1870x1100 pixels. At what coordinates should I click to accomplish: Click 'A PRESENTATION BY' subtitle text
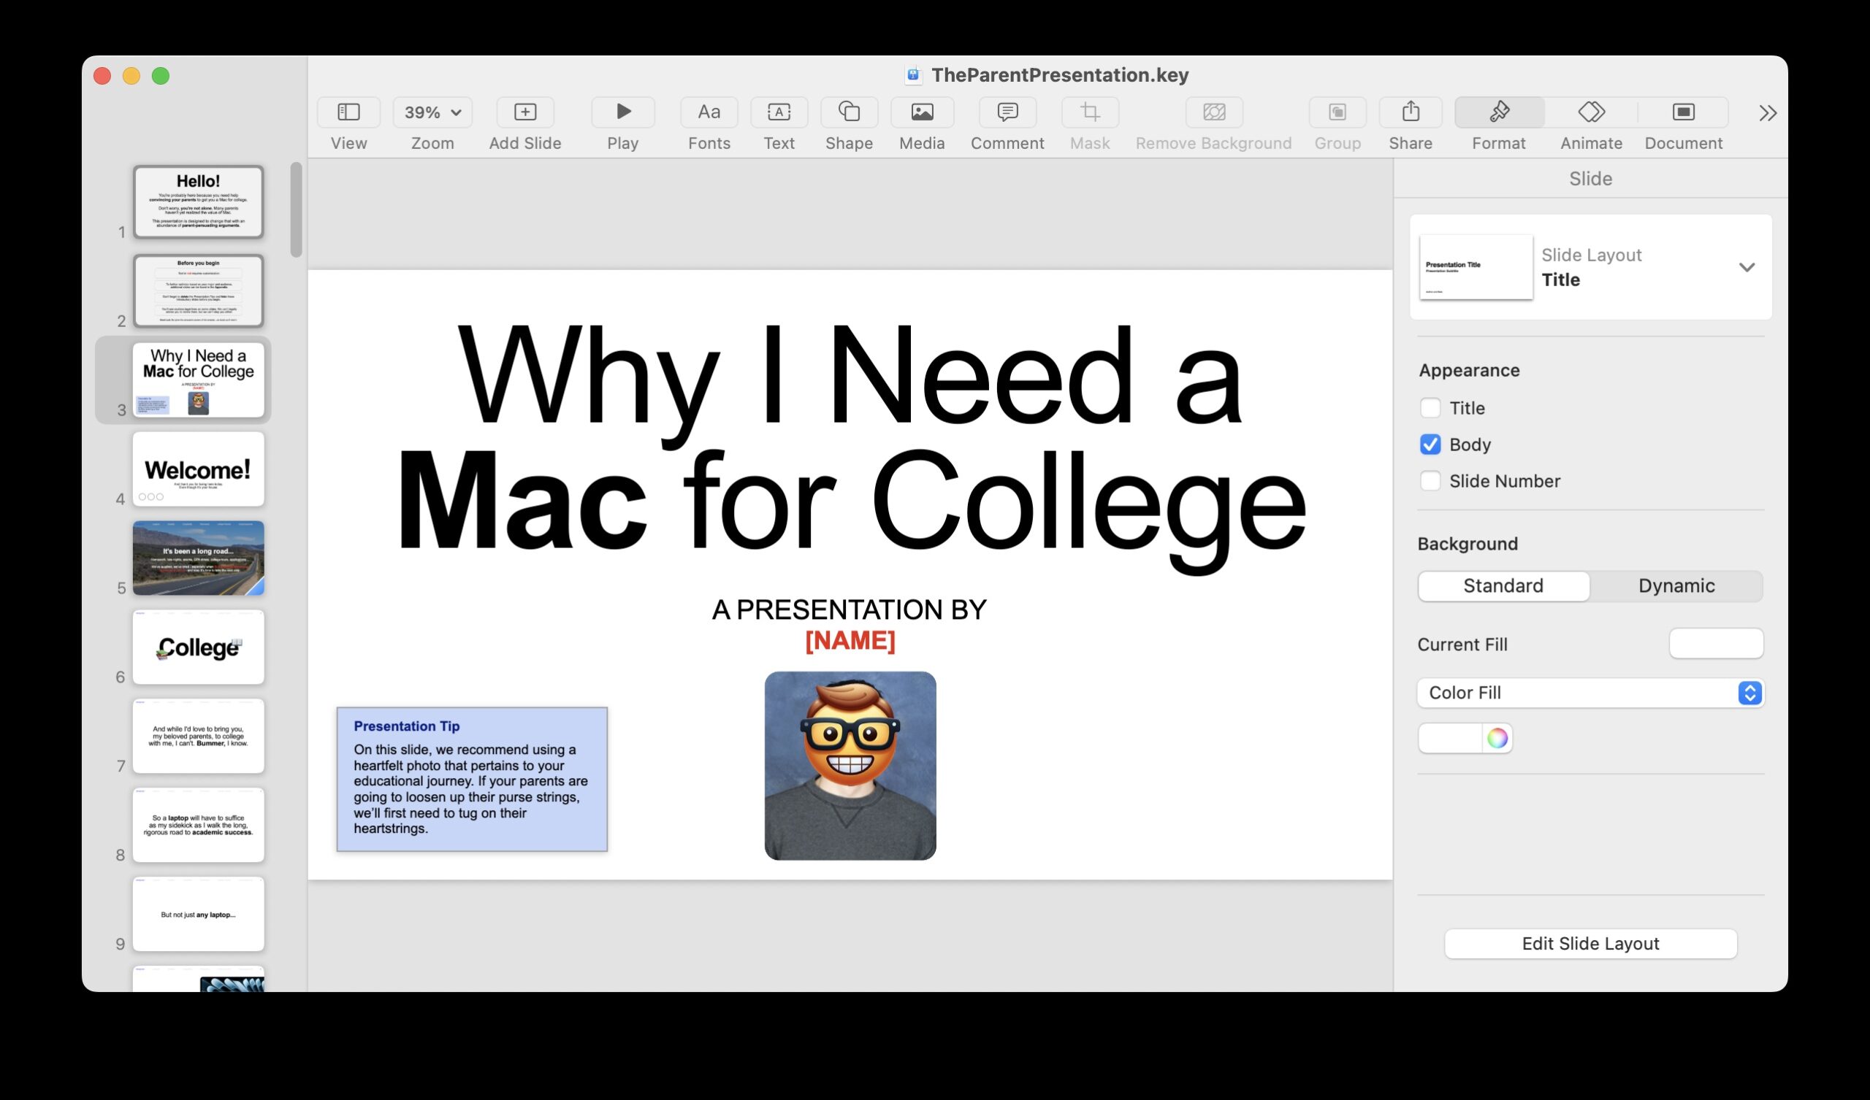[x=849, y=609]
